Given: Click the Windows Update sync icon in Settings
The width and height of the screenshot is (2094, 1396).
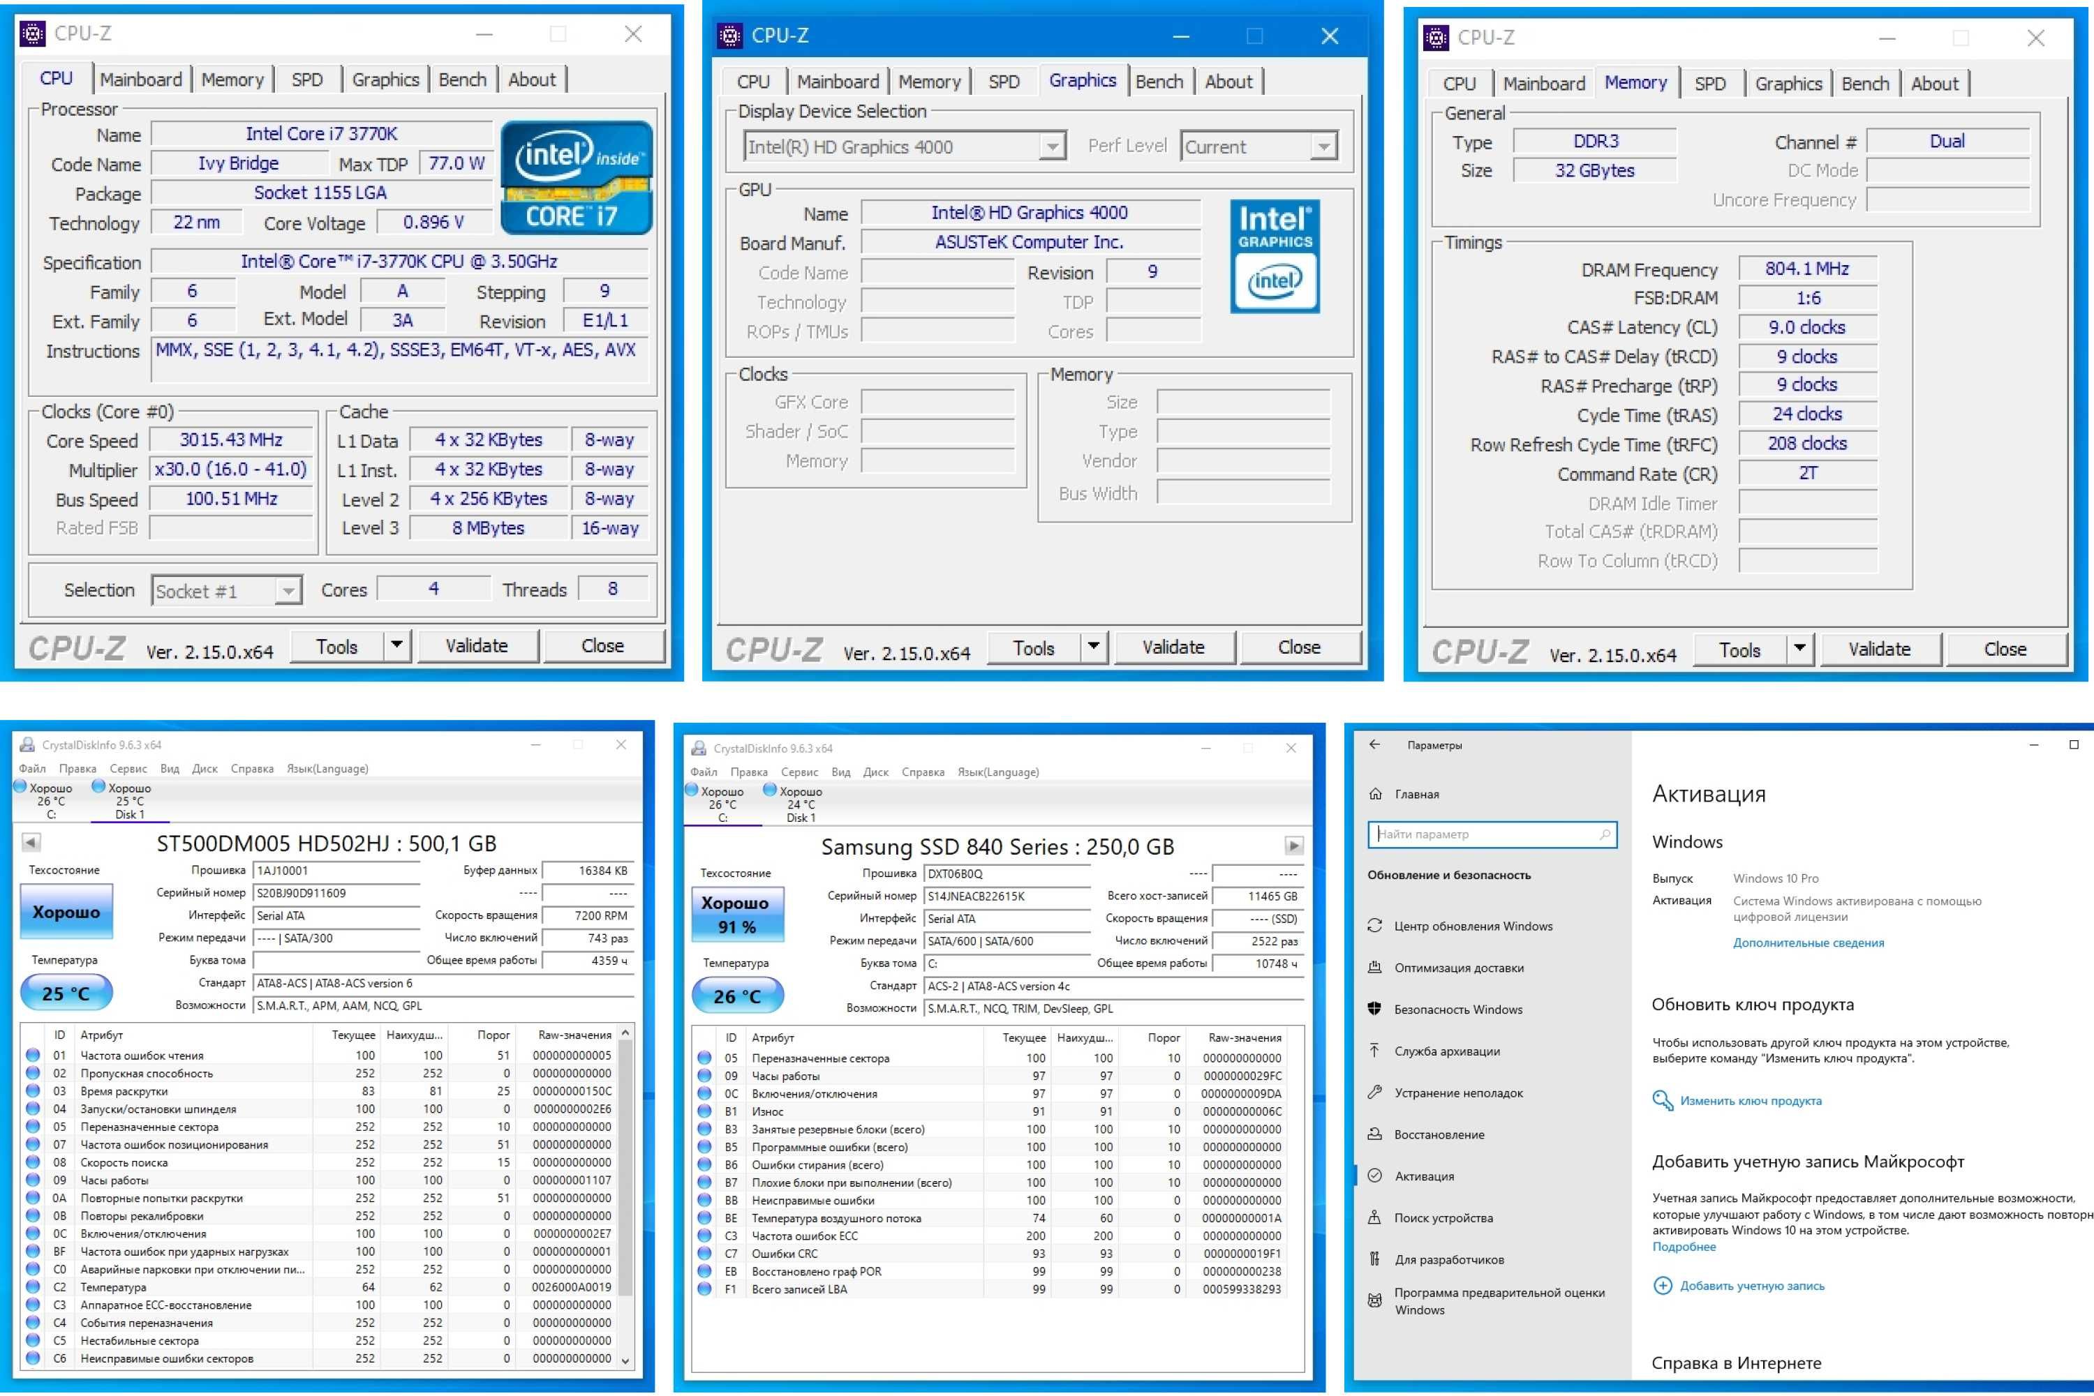Looking at the screenshot, I should click(x=1374, y=926).
